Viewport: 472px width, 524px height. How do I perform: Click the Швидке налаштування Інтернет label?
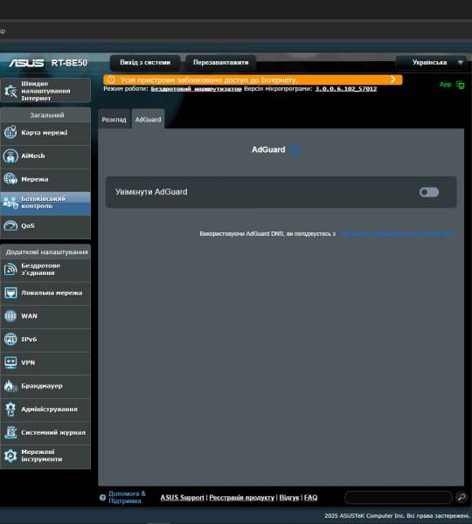45,91
